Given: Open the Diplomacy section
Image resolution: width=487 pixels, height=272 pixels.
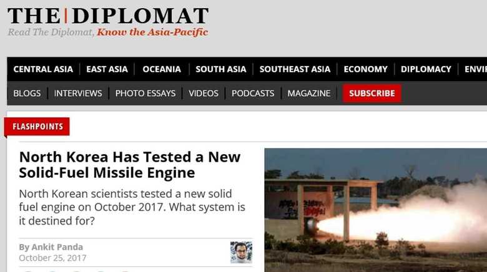Looking at the screenshot, I should click(426, 69).
